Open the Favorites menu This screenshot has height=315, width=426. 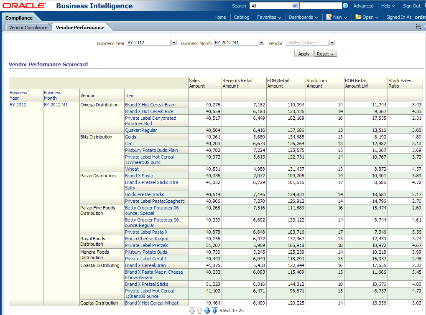point(269,17)
